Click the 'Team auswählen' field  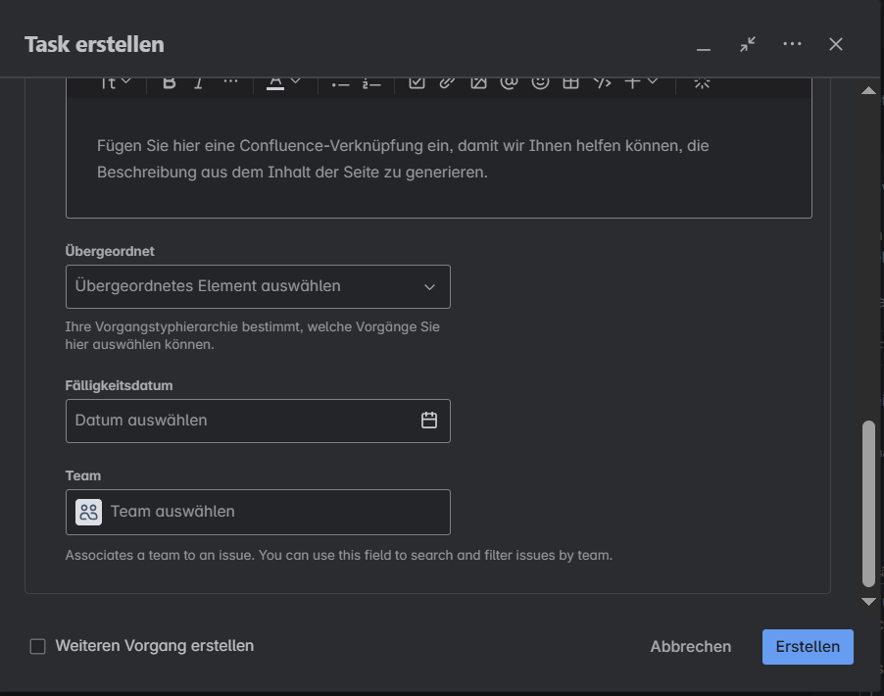click(258, 512)
